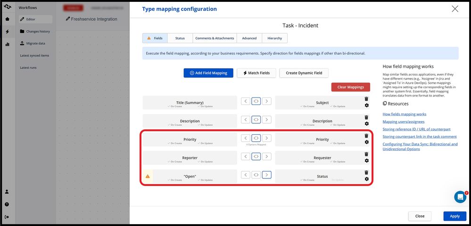
Task: Select the "Open" source value field
Action: pos(190,177)
